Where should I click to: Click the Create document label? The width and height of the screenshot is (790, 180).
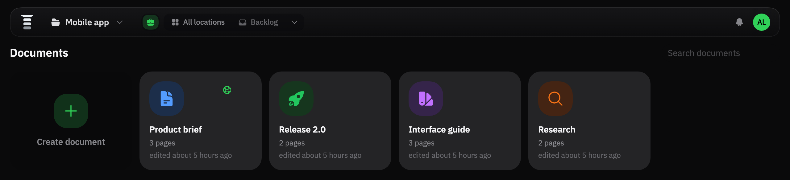pos(71,142)
